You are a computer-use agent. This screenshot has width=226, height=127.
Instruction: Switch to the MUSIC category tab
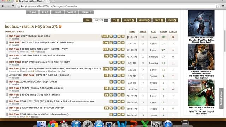(x=129, y=20)
